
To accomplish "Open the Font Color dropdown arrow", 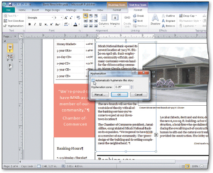I will point(79,25).
